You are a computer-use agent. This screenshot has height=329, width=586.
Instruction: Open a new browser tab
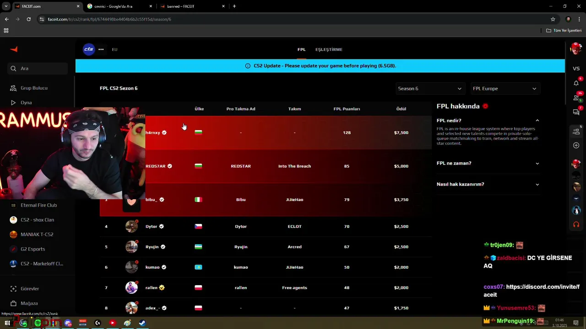(234, 6)
